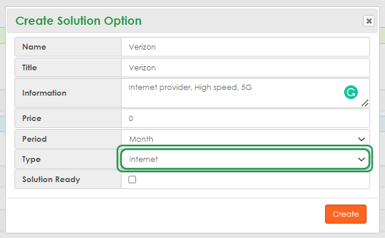The height and width of the screenshot is (238, 385).
Task: Click the Create Solution Option heading
Action: (78, 21)
